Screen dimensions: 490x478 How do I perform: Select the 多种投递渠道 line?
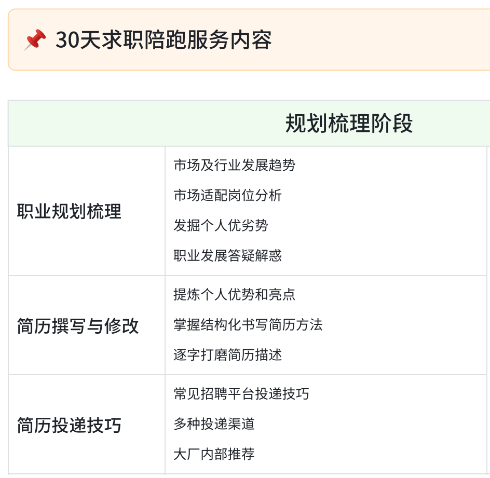[x=214, y=424]
